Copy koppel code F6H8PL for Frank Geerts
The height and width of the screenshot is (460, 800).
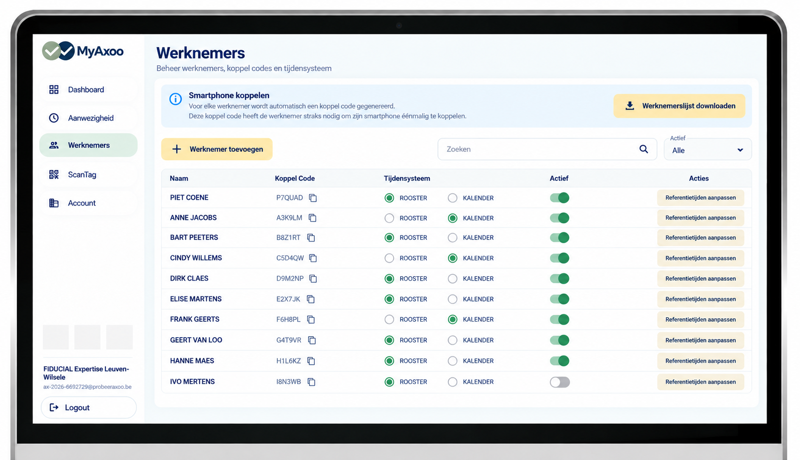(x=311, y=320)
